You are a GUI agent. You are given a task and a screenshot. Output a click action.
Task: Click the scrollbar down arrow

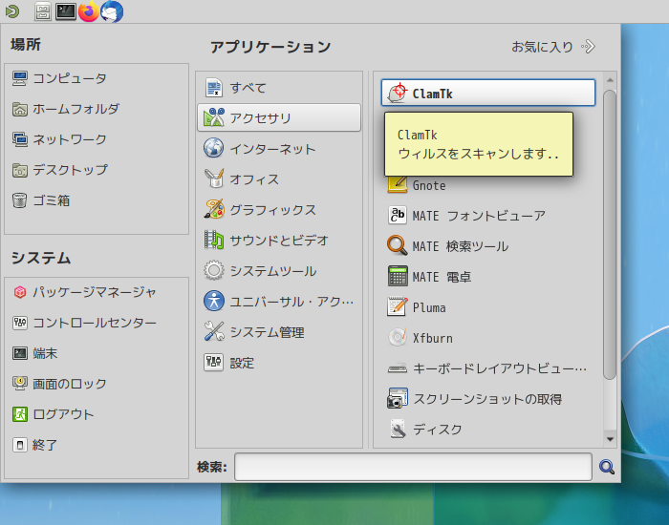pyautogui.click(x=610, y=439)
